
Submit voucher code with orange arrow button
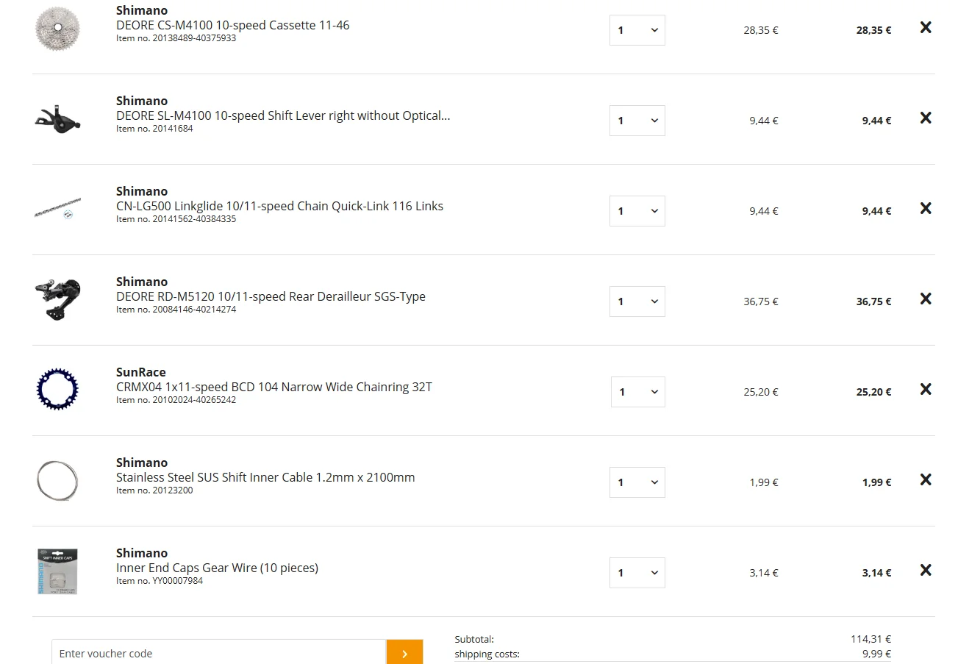[x=404, y=652]
